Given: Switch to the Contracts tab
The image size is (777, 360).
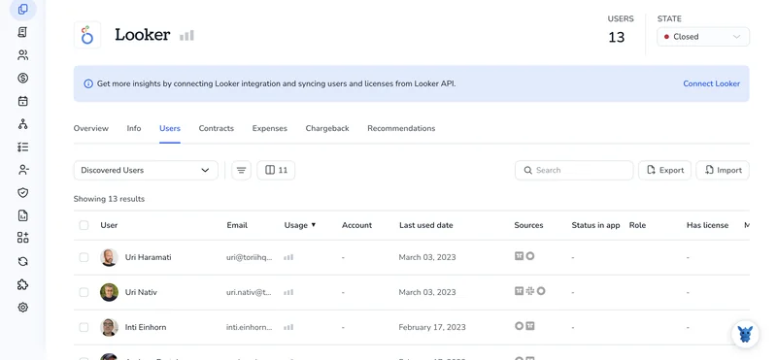Looking at the screenshot, I should 216,128.
